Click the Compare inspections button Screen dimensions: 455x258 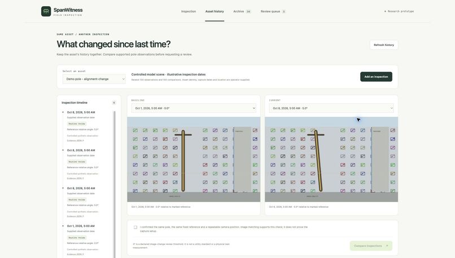[x=371, y=246]
